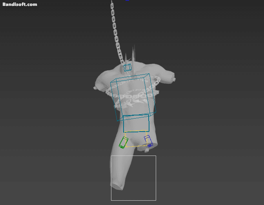This screenshot has height=205, width=264.
Task: Click the large cyan chest bone box
Action: tap(133, 96)
